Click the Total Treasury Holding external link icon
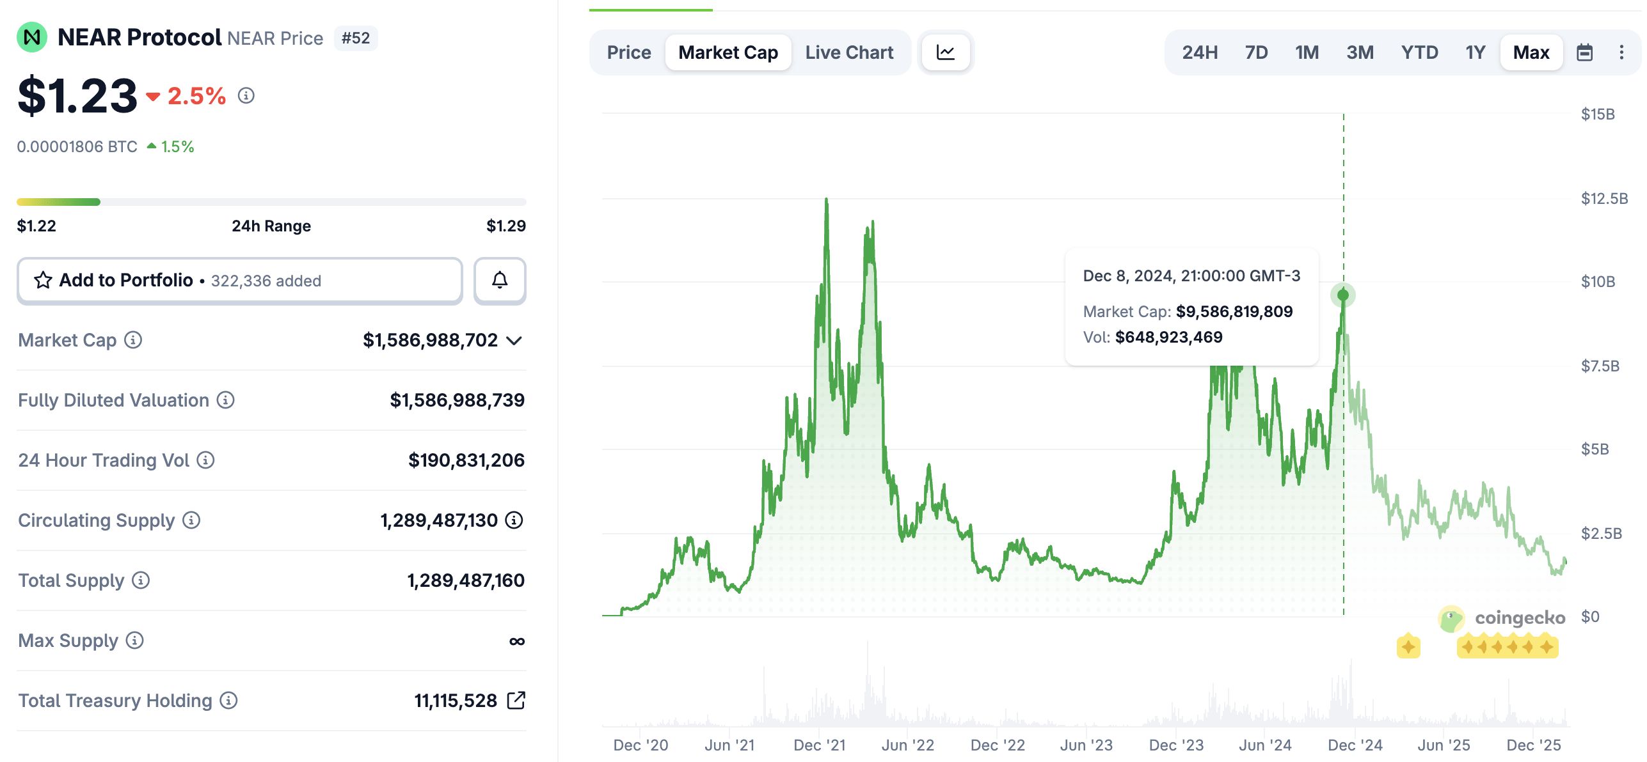 pyautogui.click(x=516, y=701)
